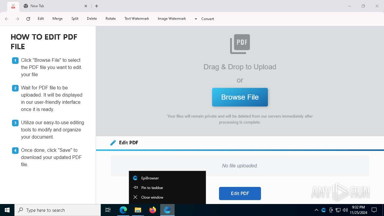384x216 pixels.
Task: Go back with the back arrow
Action: pos(7,19)
